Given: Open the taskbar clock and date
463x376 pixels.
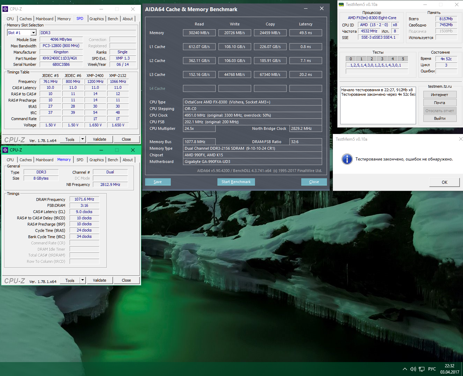Looking at the screenshot, I should [449, 369].
